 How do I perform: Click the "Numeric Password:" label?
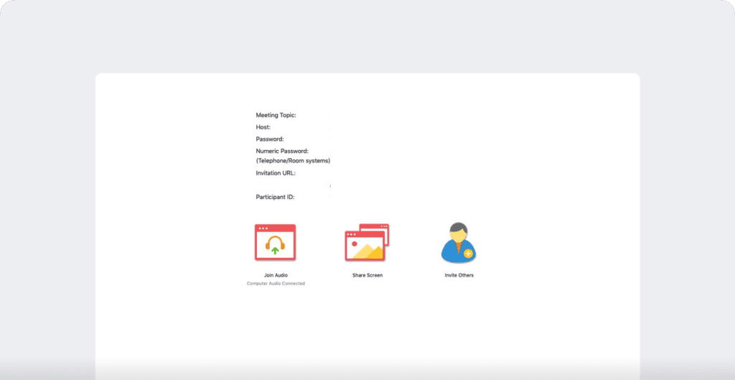282,151
